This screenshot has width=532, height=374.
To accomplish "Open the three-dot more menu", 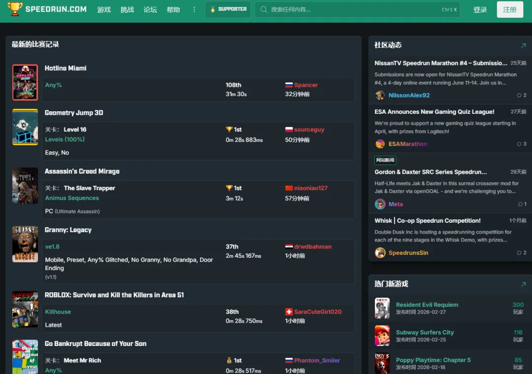I will [x=194, y=9].
